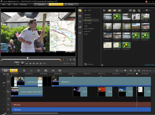Switch to Timeline view button
The height and width of the screenshot is (115, 155).
[14, 71]
